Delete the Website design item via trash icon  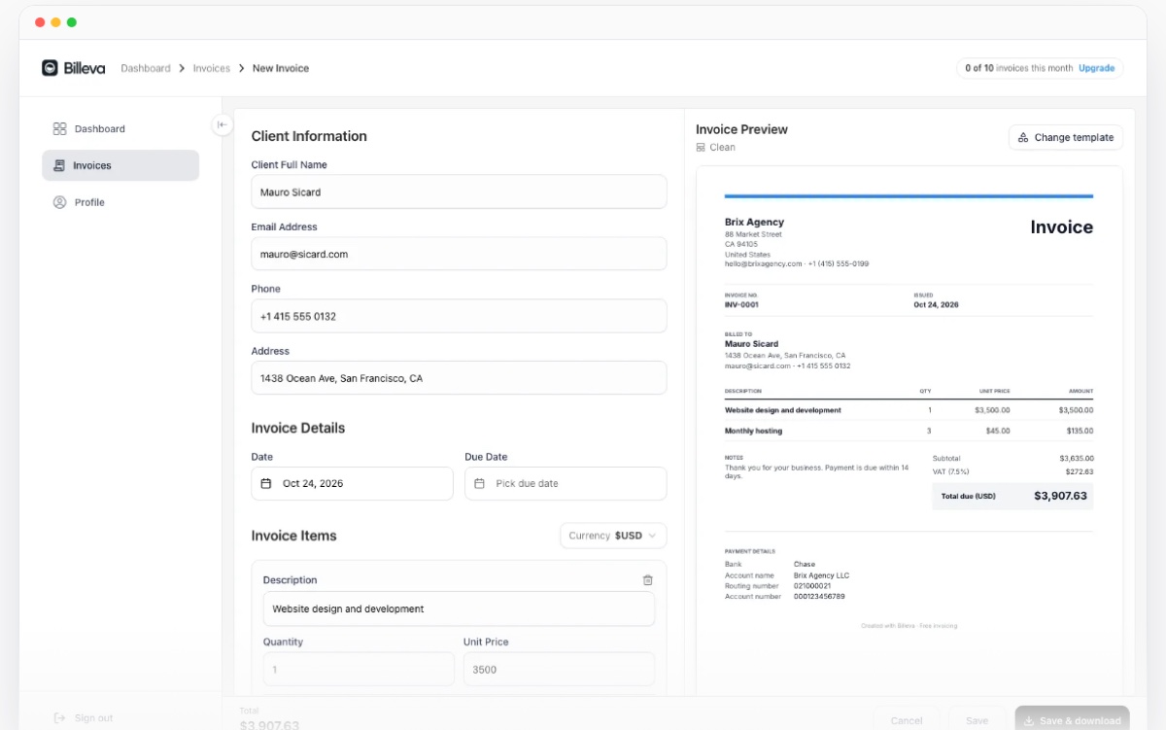click(648, 580)
